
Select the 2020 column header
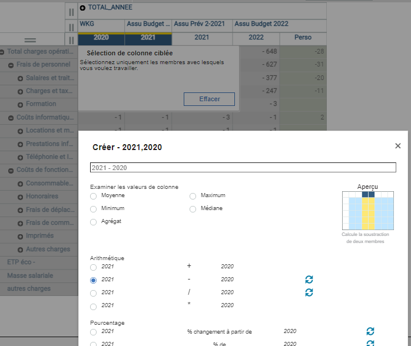[101, 38]
